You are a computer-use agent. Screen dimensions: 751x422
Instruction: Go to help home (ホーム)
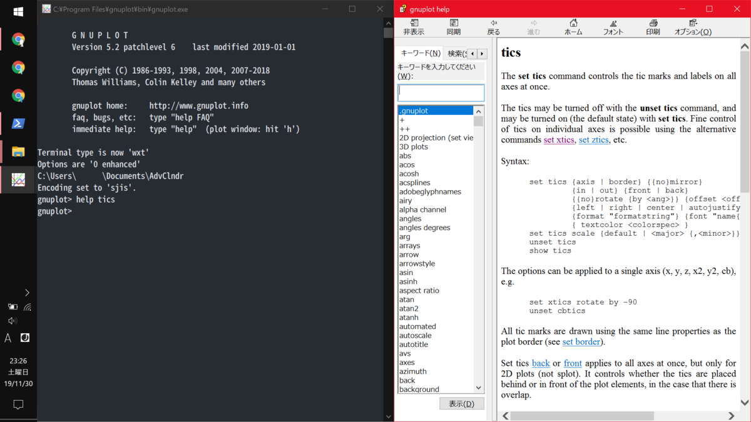pos(573,28)
